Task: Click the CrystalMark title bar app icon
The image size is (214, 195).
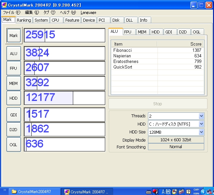Action: (x=4, y=5)
